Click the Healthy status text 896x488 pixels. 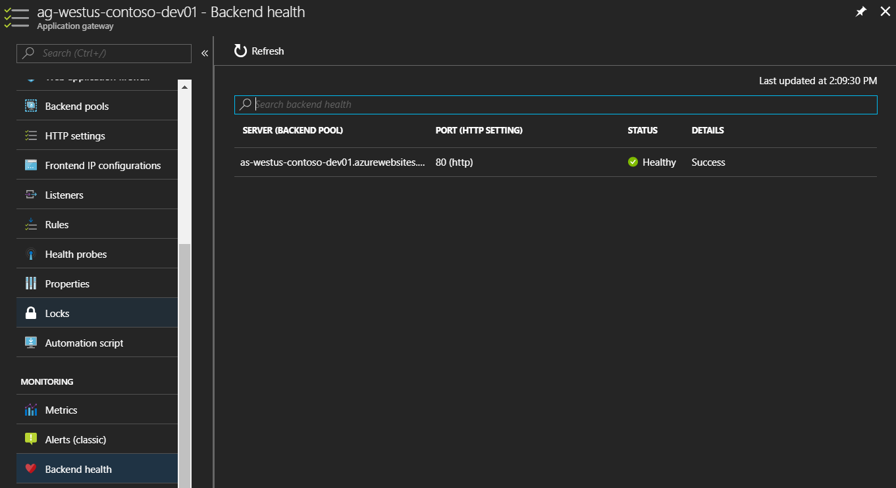click(x=659, y=162)
